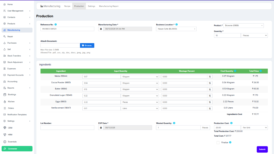Click the Lot Number input field
This screenshot has width=274, height=154.
[67, 127]
